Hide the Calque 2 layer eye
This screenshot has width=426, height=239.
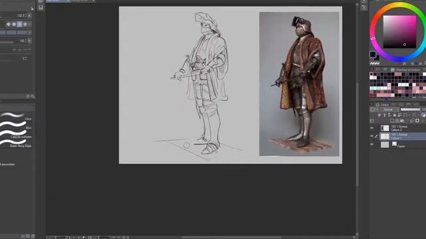pyautogui.click(x=372, y=128)
